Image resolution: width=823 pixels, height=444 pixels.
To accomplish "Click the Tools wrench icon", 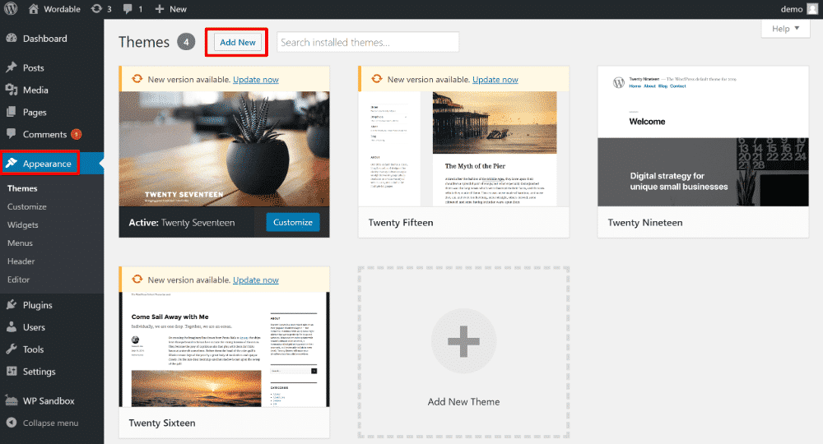I will (x=11, y=349).
